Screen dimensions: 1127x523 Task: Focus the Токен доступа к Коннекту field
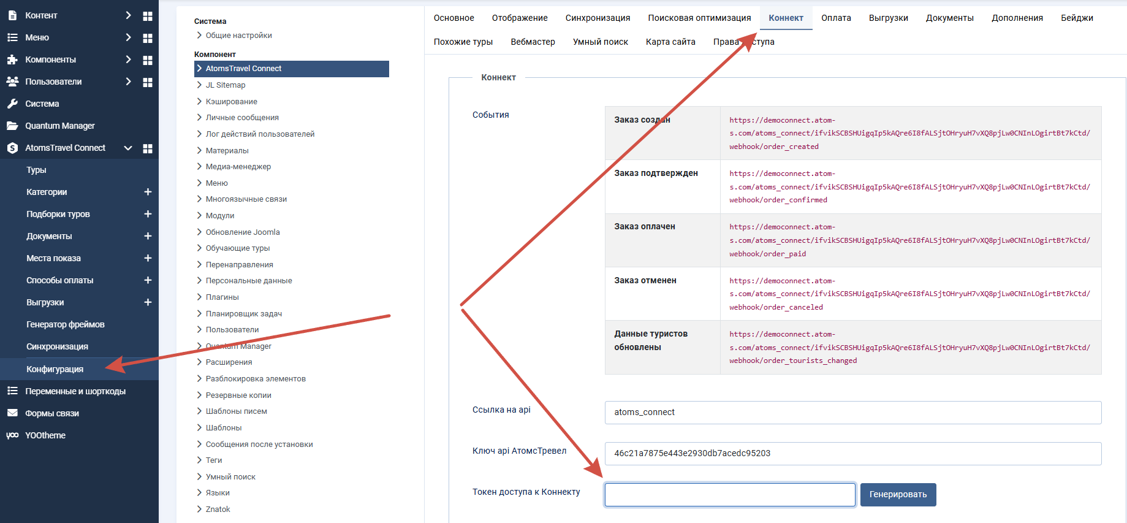[x=730, y=495]
